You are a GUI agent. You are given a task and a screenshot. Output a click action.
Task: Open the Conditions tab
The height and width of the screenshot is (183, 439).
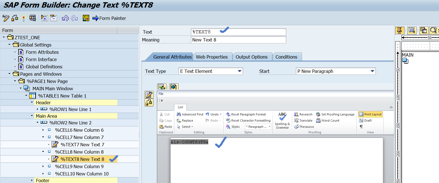[x=286, y=57]
